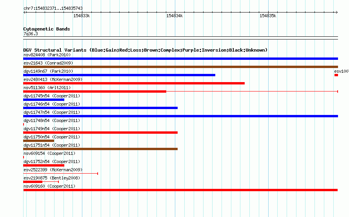Click the thick red nsv511360 bar
Screen dimensions: 349x217
click(95, 91)
